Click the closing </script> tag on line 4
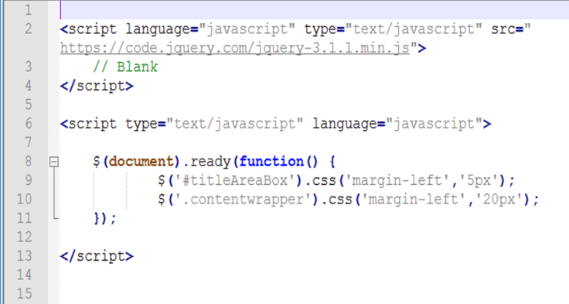Image resolution: width=569 pixels, height=304 pixels. 97,86
